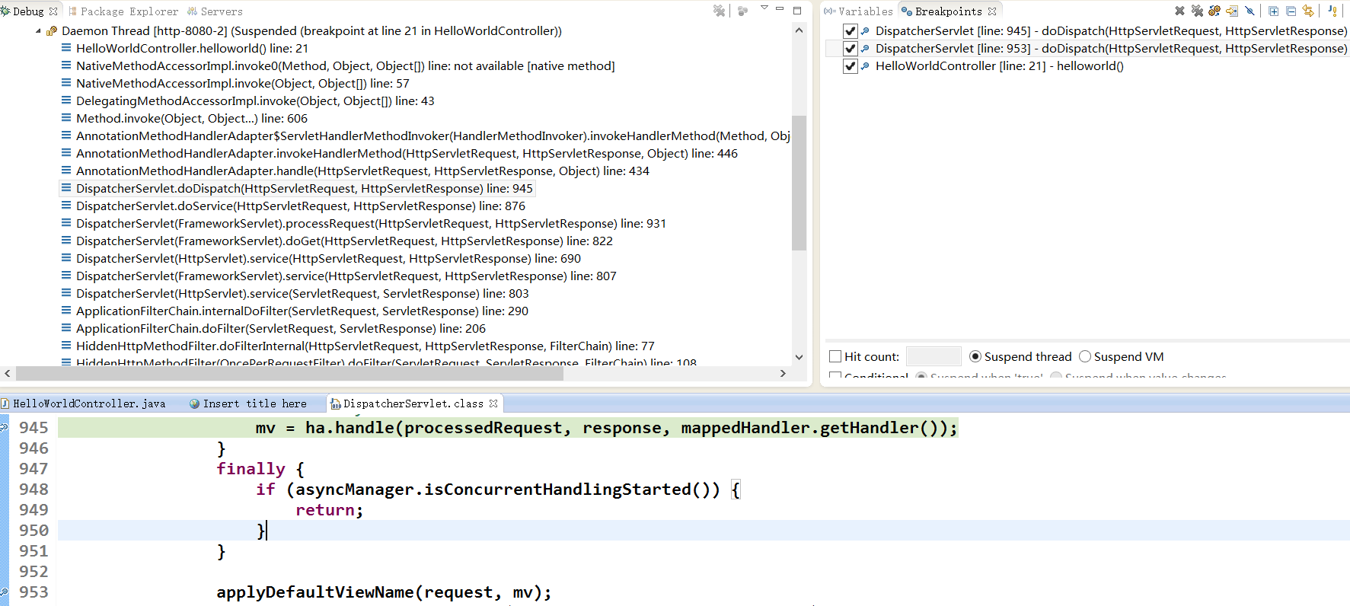The image size is (1350, 606).
Task: Uncheck DispatcherServlet line 953 breakpoint
Action: click(x=851, y=49)
